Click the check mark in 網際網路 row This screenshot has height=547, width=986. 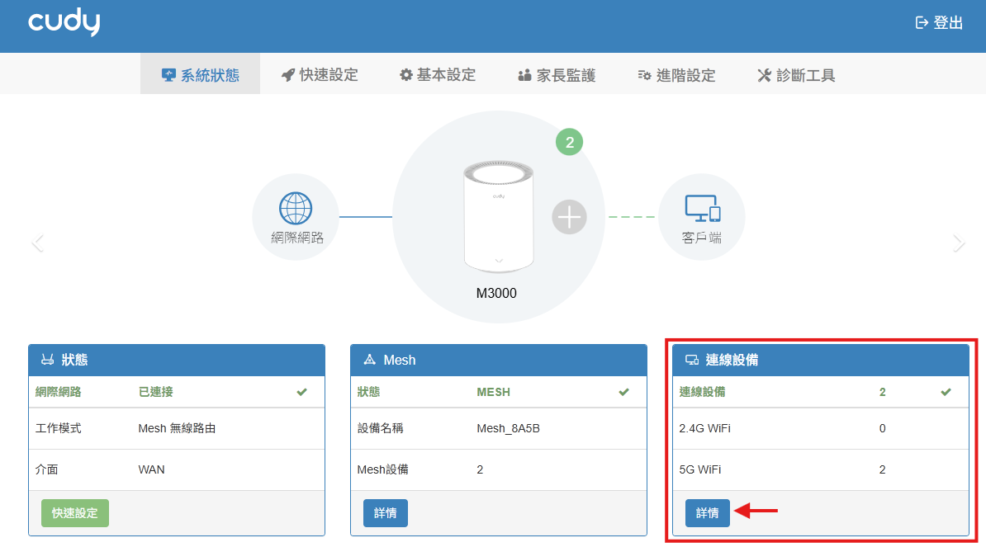pos(302,392)
